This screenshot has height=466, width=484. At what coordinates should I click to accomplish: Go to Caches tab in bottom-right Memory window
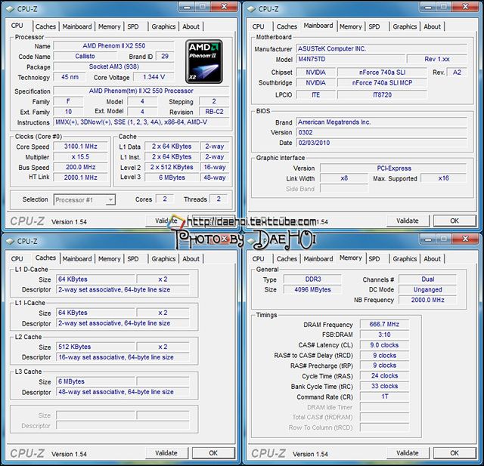click(287, 259)
